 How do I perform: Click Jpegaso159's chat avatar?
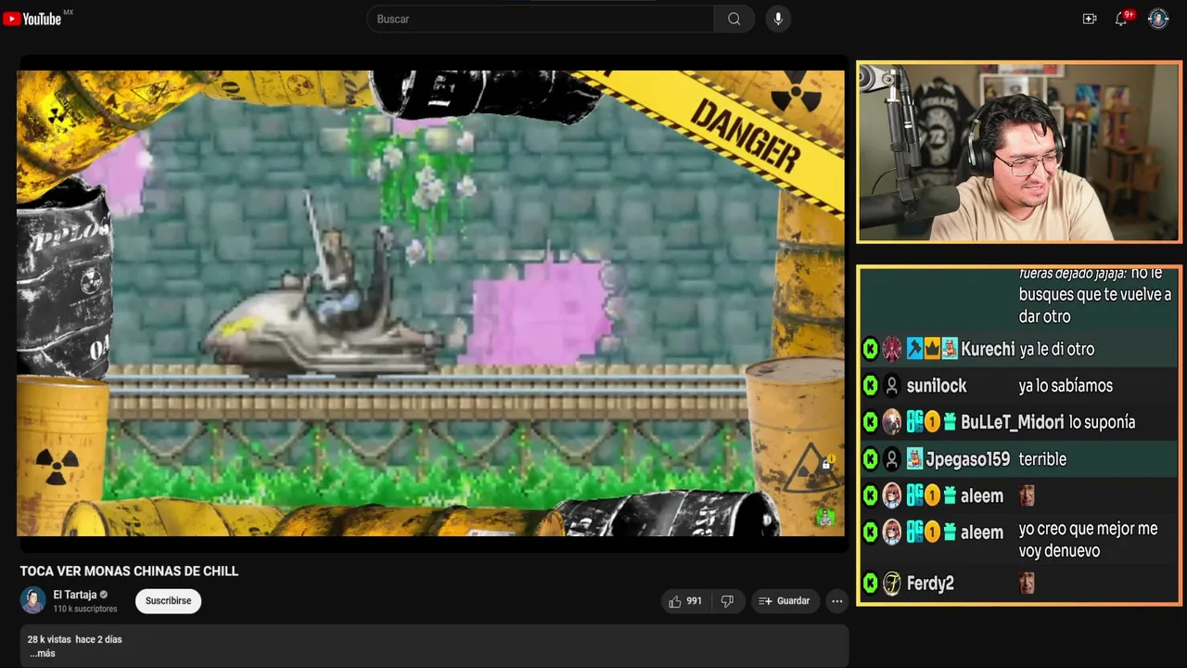point(892,459)
